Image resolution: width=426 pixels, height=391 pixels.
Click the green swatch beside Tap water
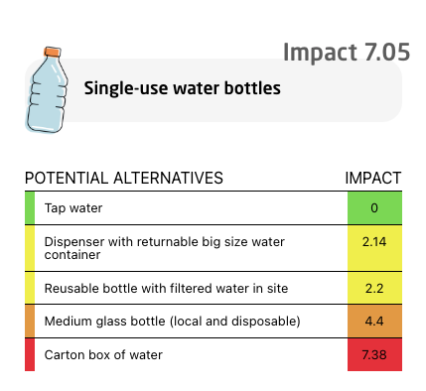[30, 208]
